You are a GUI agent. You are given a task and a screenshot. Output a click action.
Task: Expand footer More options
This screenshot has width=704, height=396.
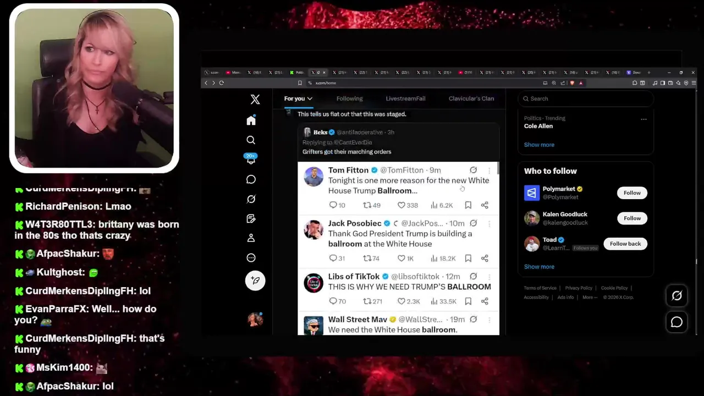click(590, 298)
